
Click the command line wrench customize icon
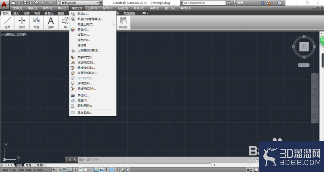point(75,160)
